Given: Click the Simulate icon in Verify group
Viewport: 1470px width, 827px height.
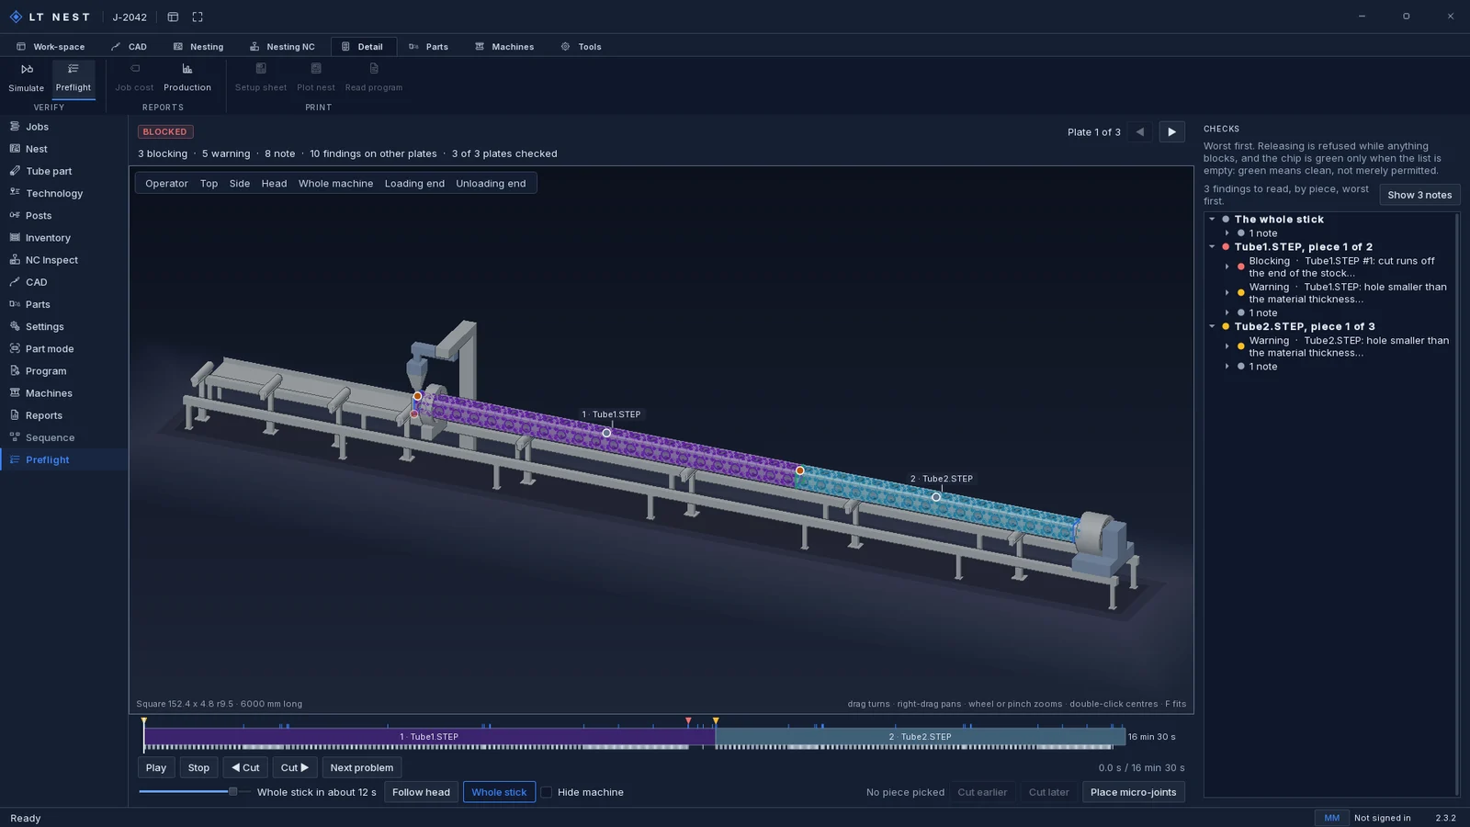Looking at the screenshot, I should (27, 69).
